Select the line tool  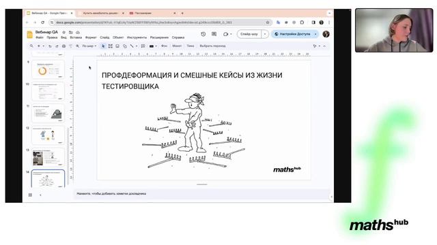click(132, 46)
